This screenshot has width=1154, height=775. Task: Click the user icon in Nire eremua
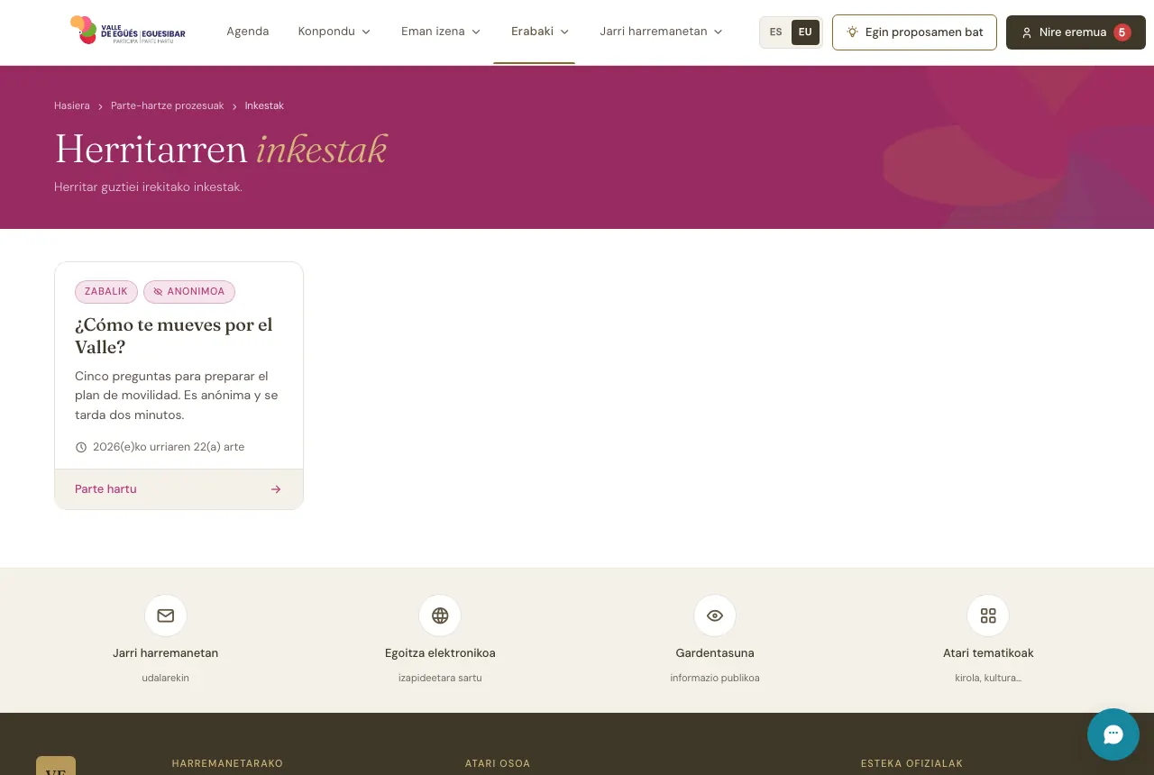(x=1026, y=32)
